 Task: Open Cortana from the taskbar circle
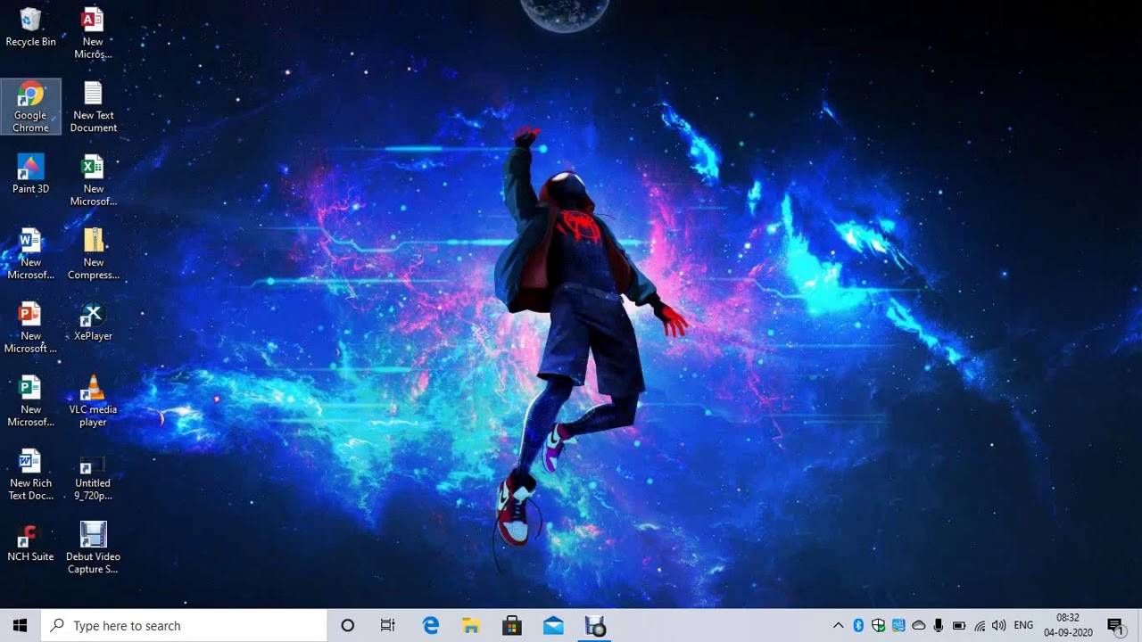348,625
